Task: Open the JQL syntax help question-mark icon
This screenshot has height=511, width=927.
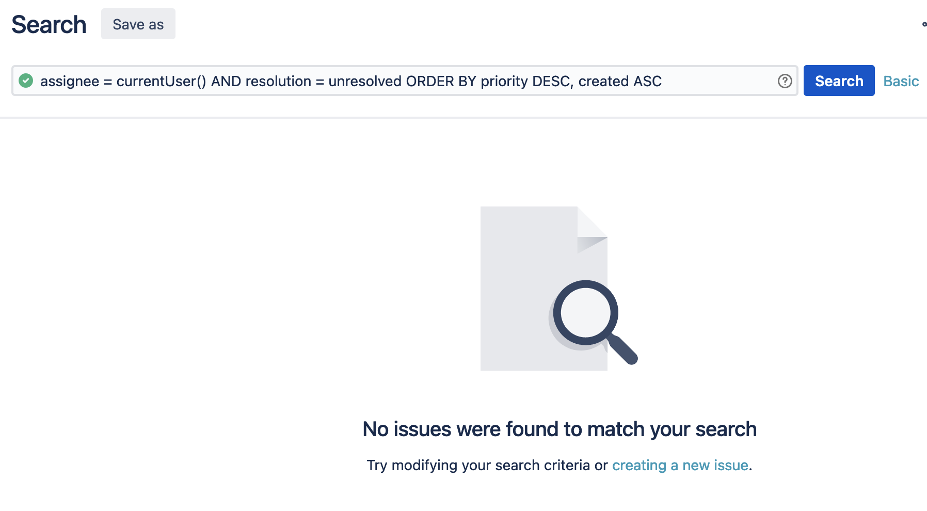Action: click(785, 81)
